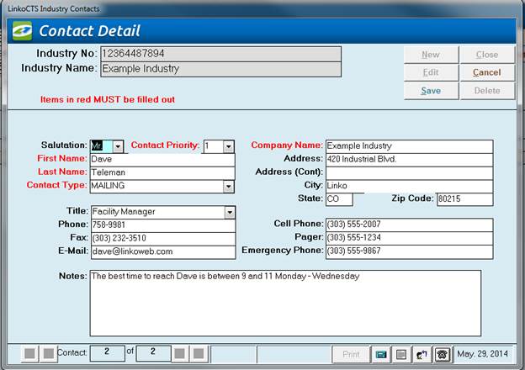The image size is (525, 370).
Task: Click the Cell Phone field
Action: 408,225
